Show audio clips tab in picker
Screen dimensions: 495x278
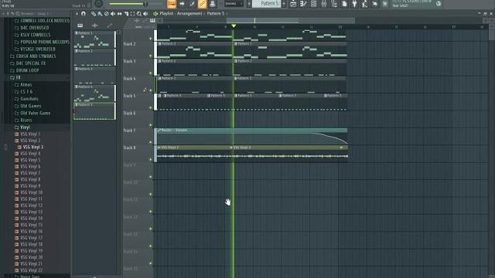pyautogui.click(x=94, y=25)
